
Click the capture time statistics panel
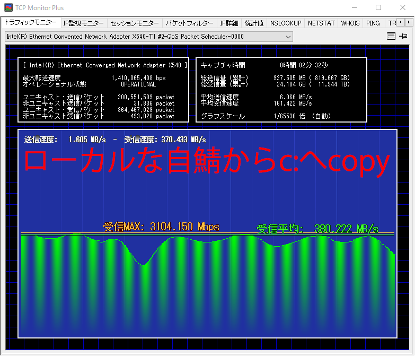(x=281, y=90)
